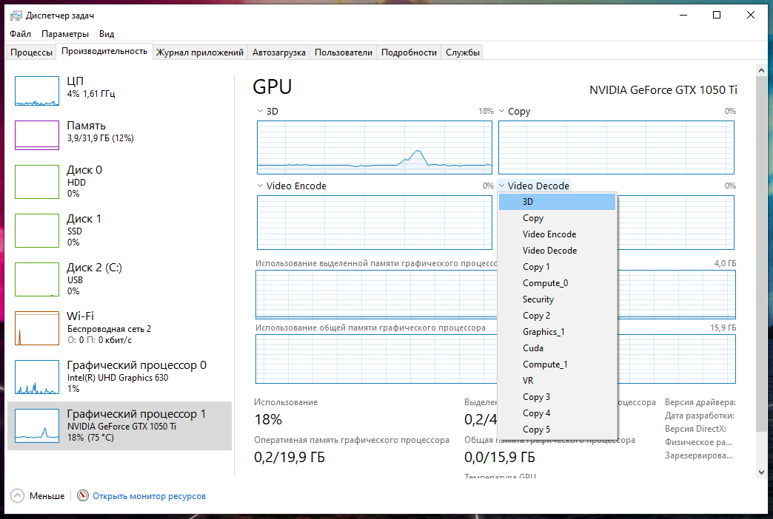The width and height of the screenshot is (773, 519).
Task: Pick Compute_0 in the dropdown list
Action: (x=545, y=283)
